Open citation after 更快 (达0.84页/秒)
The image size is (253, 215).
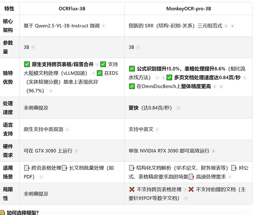click(178, 108)
